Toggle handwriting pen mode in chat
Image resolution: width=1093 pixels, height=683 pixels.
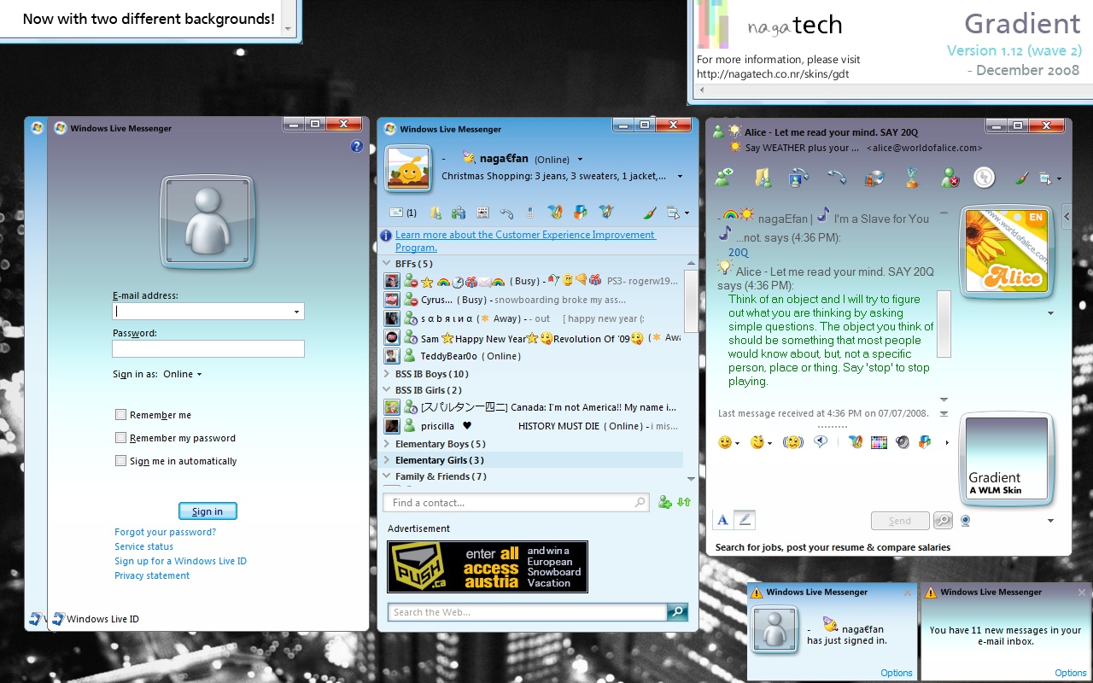pos(745,519)
